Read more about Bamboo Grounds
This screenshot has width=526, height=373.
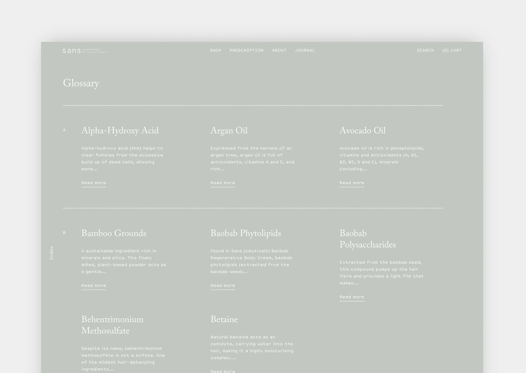click(x=93, y=285)
